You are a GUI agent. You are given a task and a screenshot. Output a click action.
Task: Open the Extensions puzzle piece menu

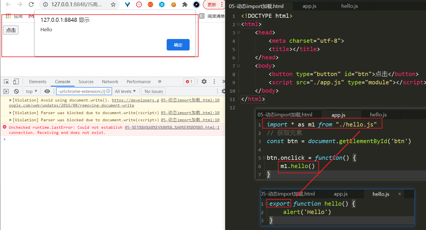[185, 5]
